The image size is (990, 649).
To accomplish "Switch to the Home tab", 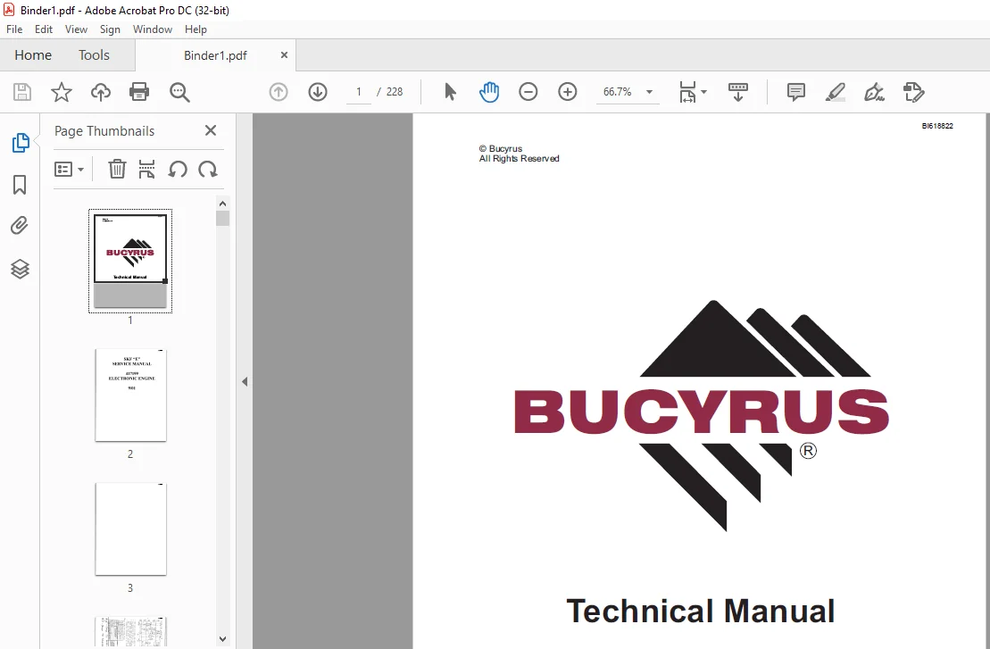I will coord(33,55).
